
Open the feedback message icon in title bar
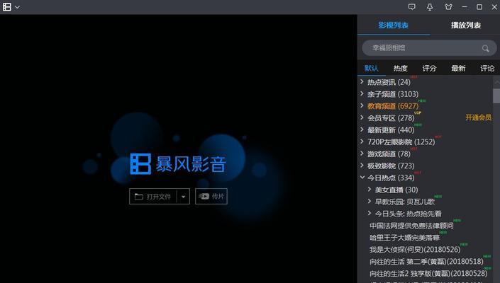tap(411, 7)
